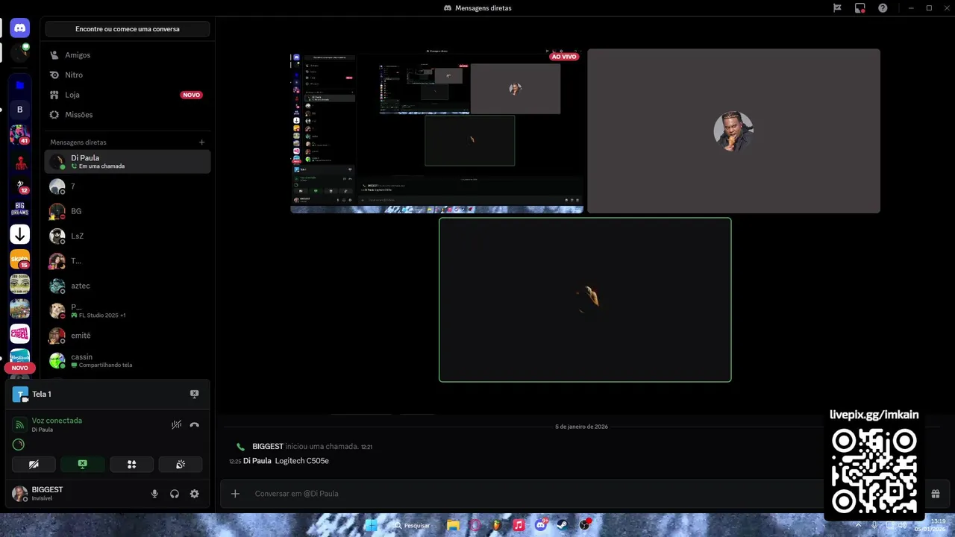Stop the Tela 1 screen stream icon

click(x=194, y=394)
